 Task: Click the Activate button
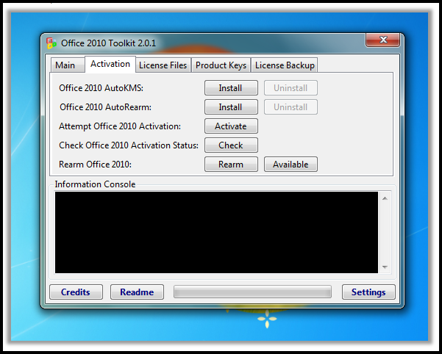click(231, 126)
